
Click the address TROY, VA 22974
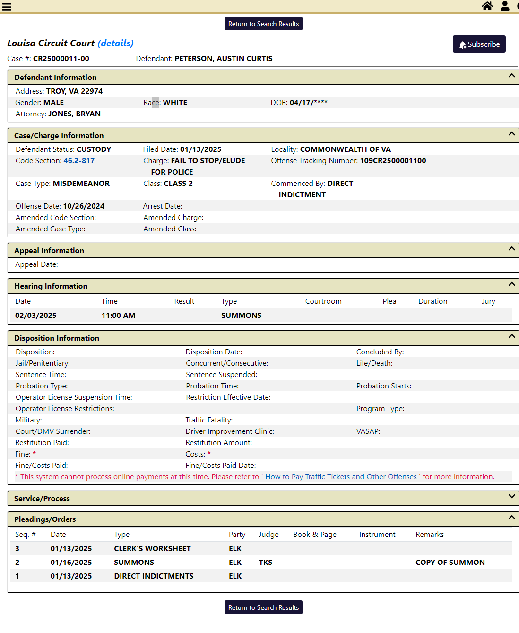coord(74,91)
